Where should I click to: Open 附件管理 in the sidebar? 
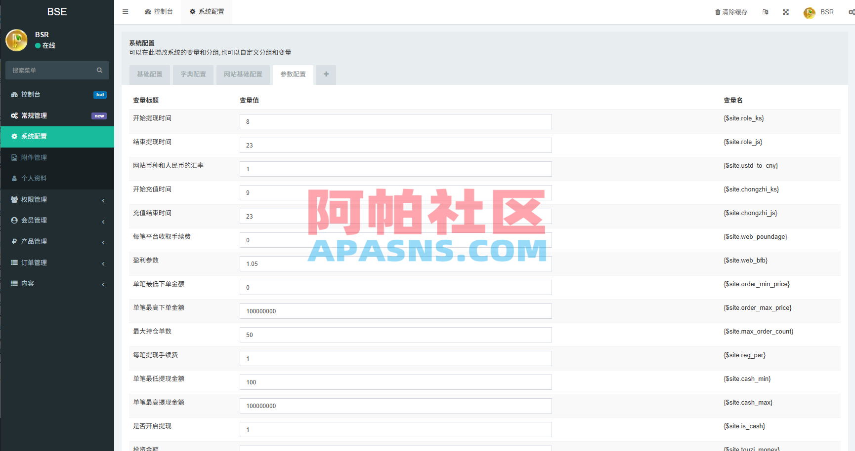point(57,157)
